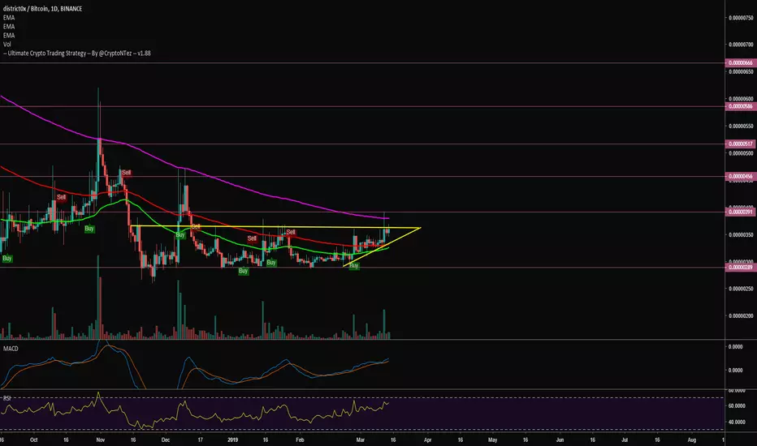Select the 0.00000456 price level label
Screen dimensions: 757x446
tap(740, 177)
